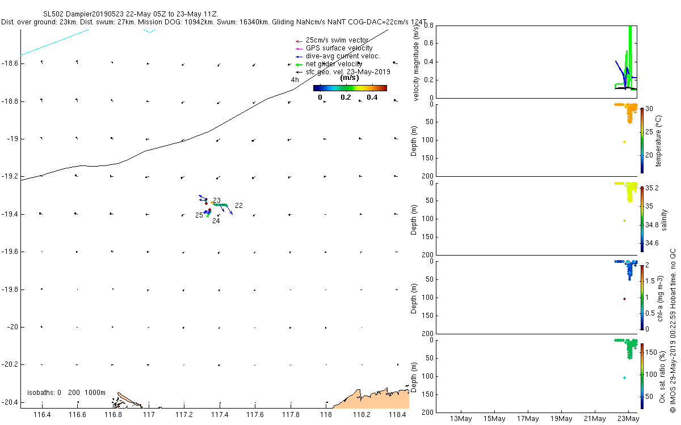Click the -20.4 latitude tick label

point(10,402)
